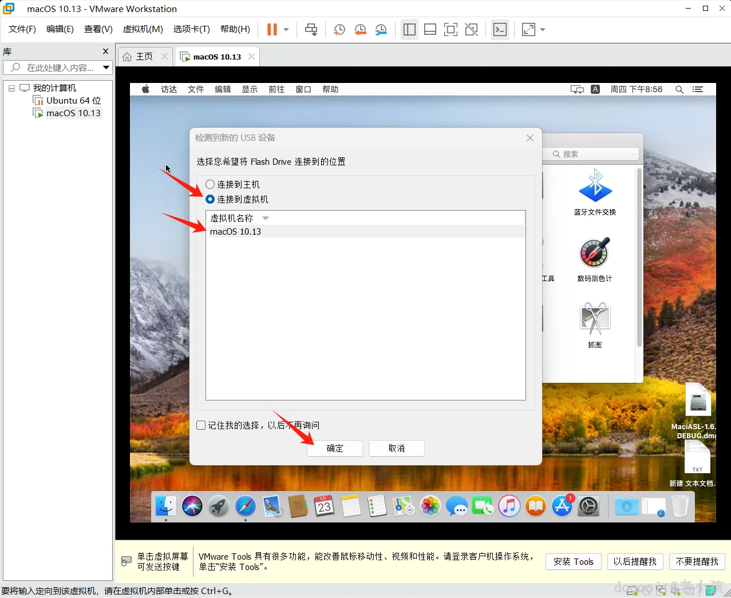
Task: Select the 连接到虚拟机 radio button
Action: 210,199
